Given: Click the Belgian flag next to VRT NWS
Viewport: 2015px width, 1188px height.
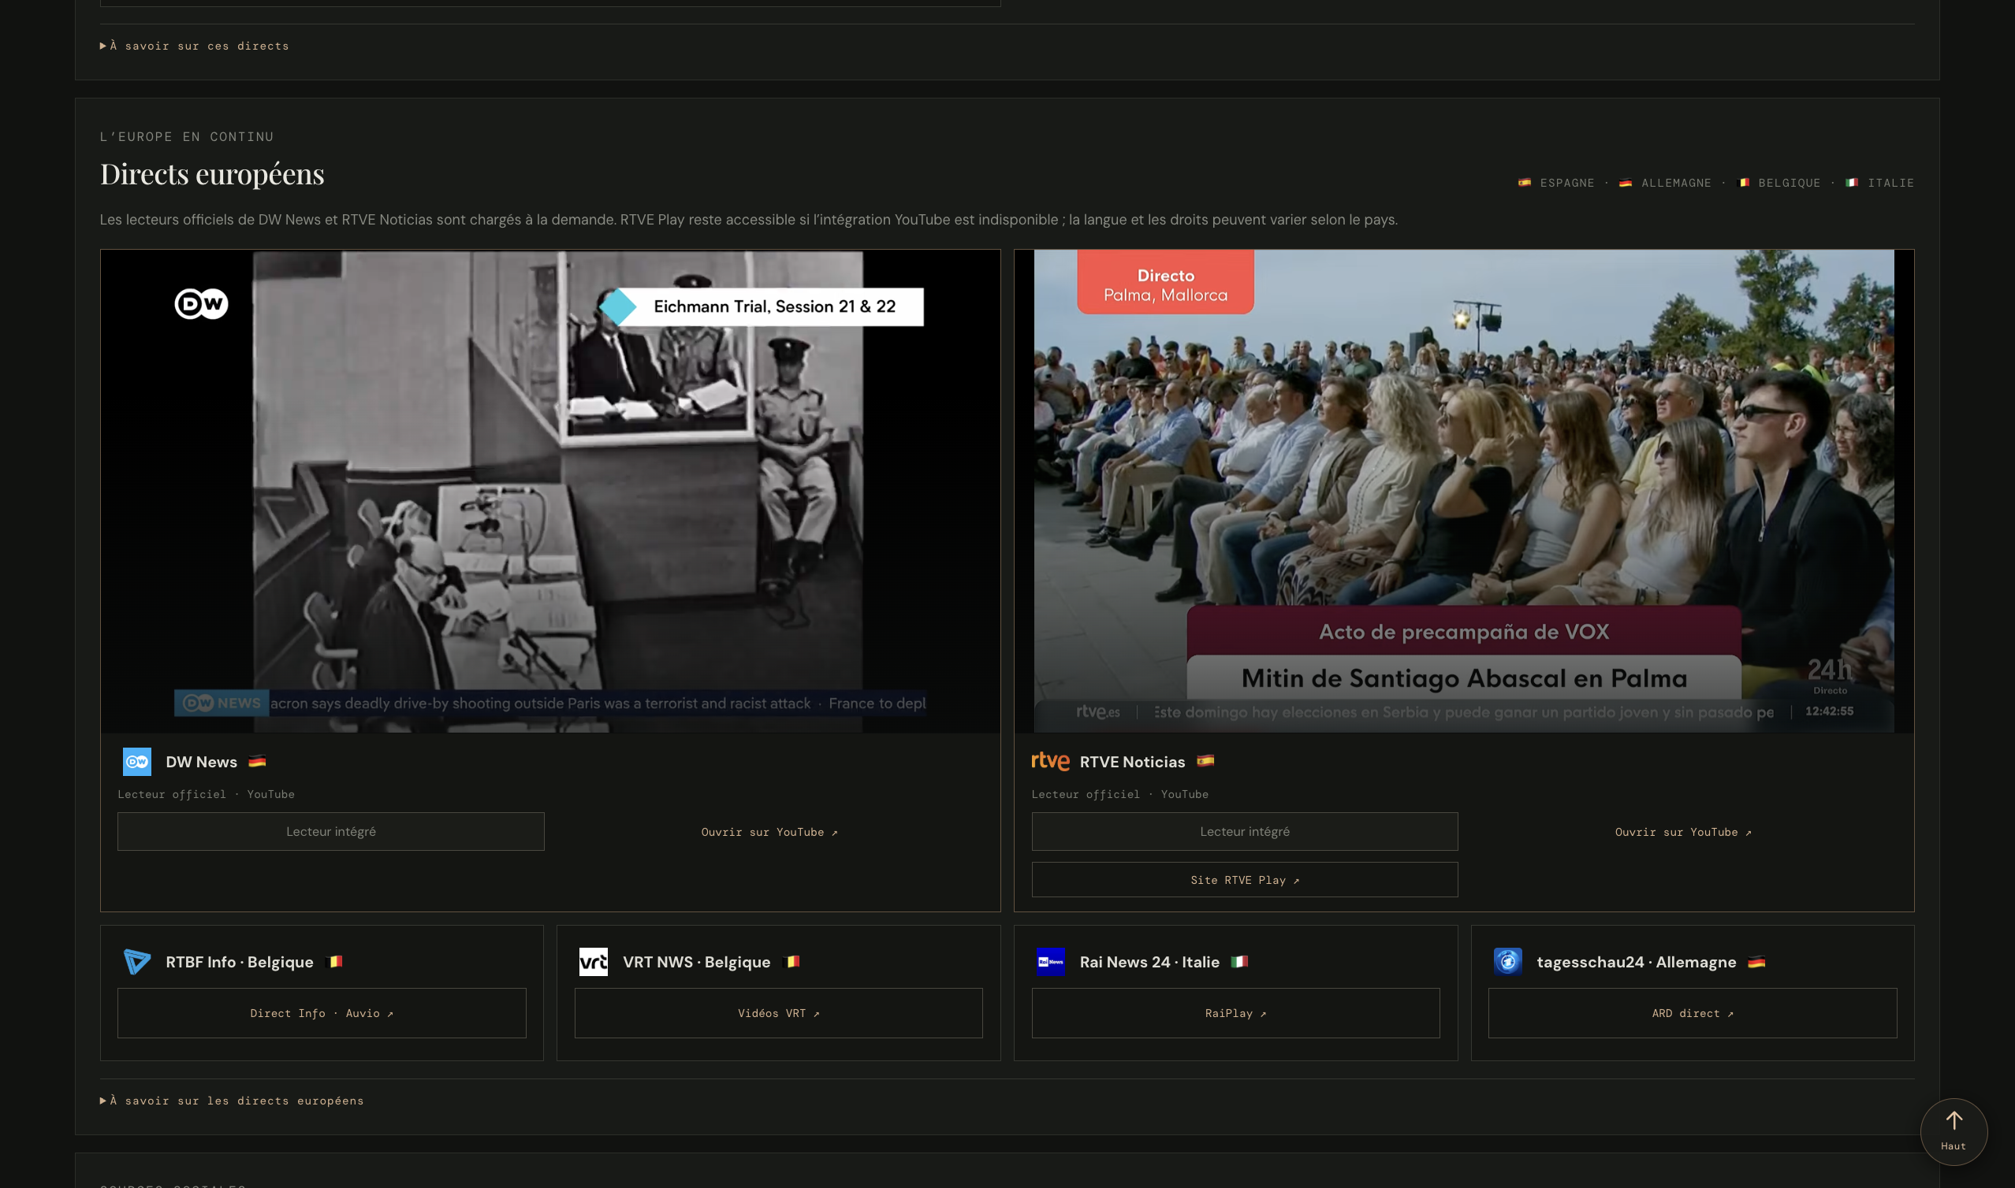Looking at the screenshot, I should point(792,961).
